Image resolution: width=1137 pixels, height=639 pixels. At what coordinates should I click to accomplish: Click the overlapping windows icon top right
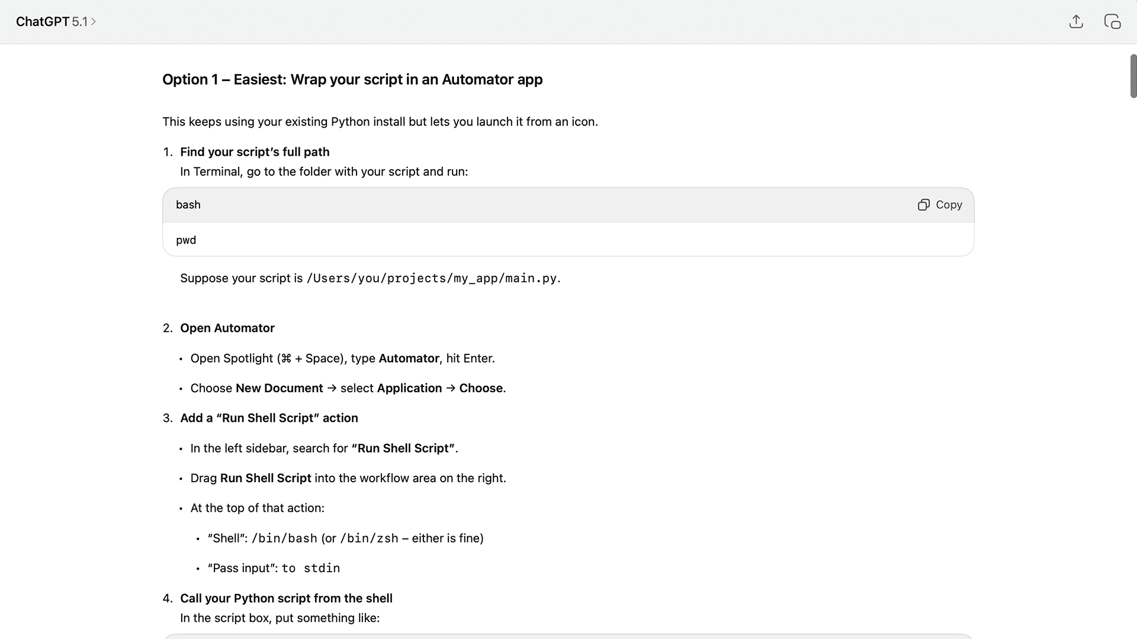click(1112, 22)
